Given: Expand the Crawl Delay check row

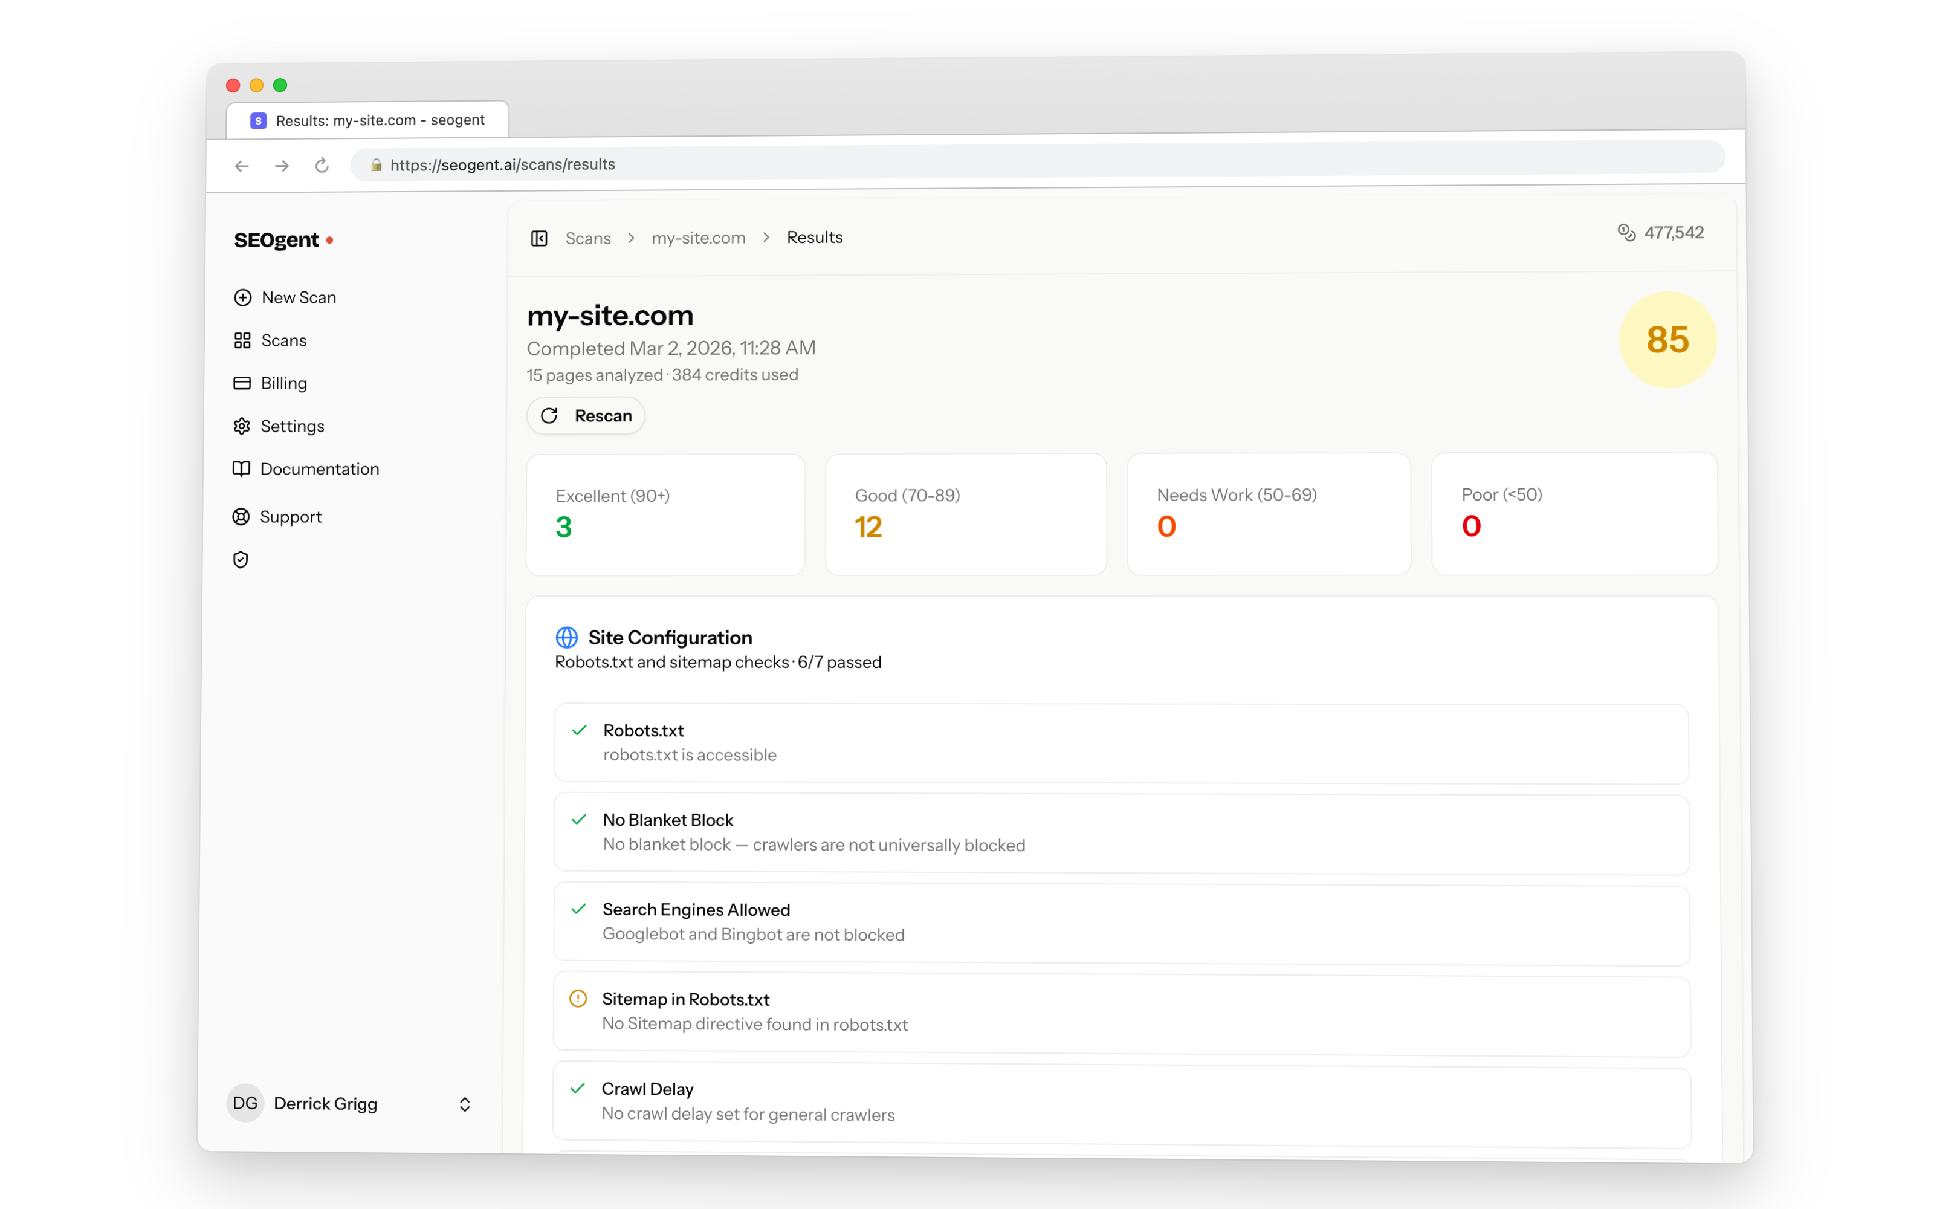Looking at the screenshot, I should 1121,1101.
